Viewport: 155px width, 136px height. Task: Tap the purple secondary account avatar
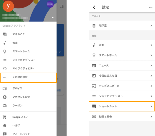(50, 4)
